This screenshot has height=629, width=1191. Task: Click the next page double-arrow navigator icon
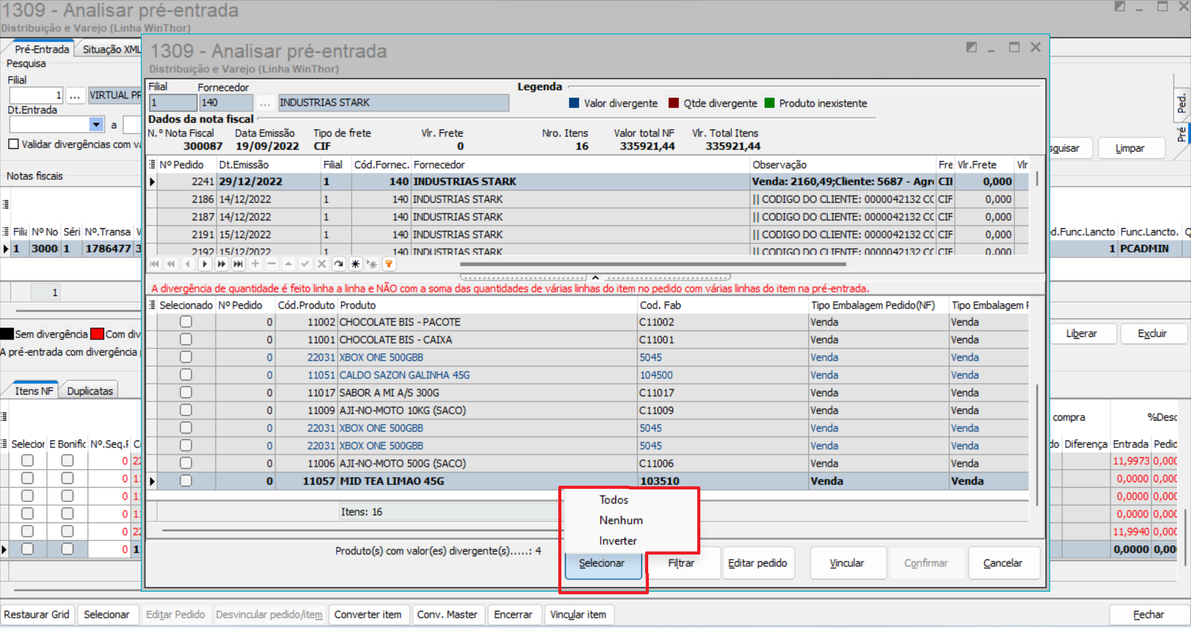[221, 264]
